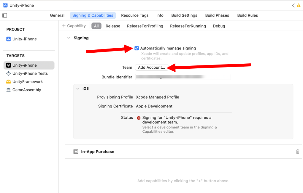Screen dimensions: 303x193
Task: Select the ReleaseForRunning configuration
Action: pyautogui.click(x=188, y=26)
